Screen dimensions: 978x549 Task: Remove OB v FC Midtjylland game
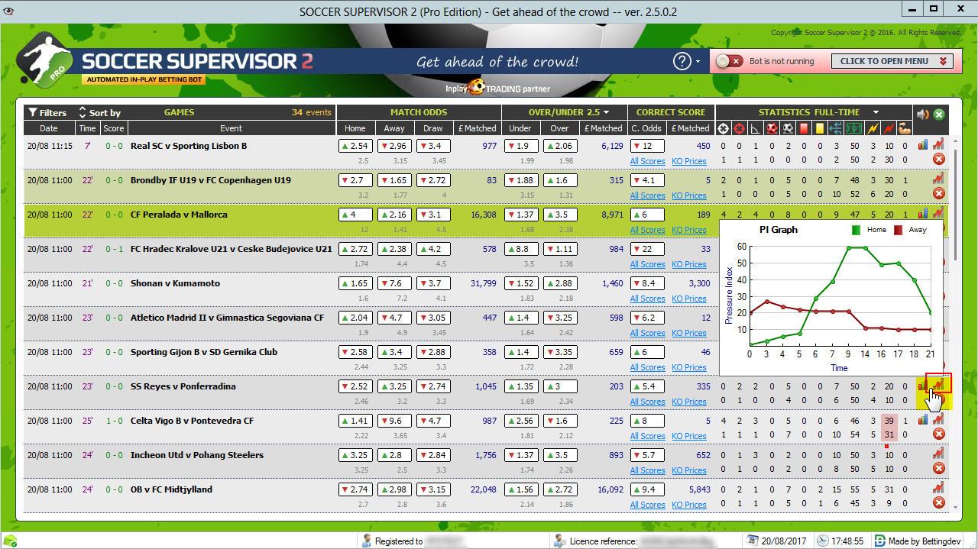(x=939, y=502)
